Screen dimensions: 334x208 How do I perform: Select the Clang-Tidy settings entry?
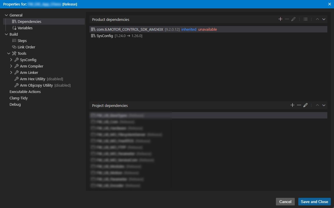click(19, 98)
